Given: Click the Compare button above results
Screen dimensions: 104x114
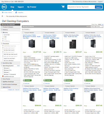Looking at the screenshot, I should (26, 29).
